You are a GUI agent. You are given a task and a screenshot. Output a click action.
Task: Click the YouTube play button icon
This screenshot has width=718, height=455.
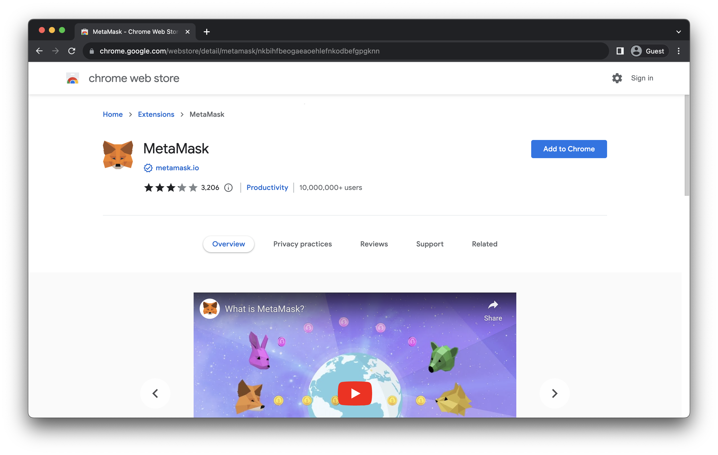coord(355,393)
